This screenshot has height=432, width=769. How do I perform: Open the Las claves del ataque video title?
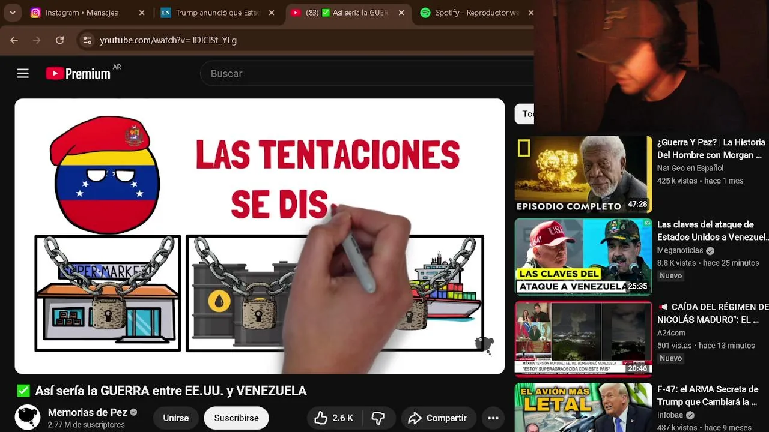point(713,230)
